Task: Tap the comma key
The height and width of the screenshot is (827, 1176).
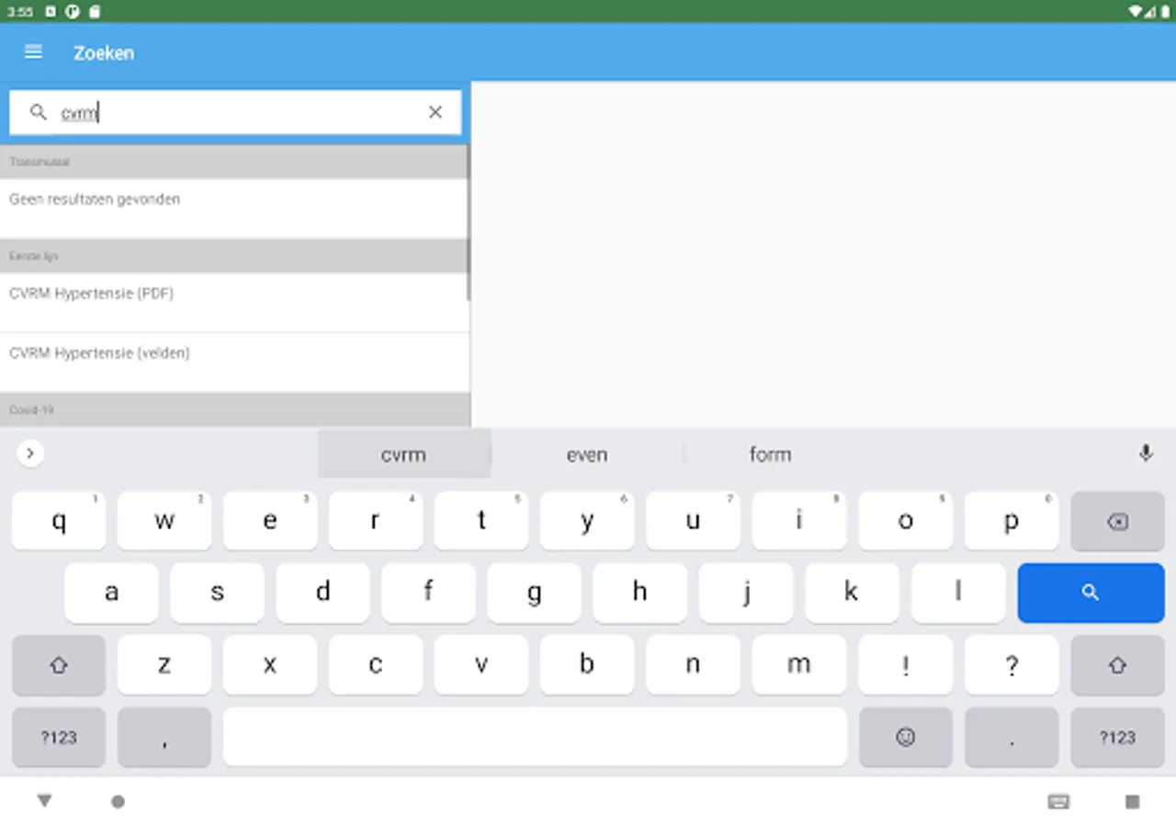Action: 164,737
